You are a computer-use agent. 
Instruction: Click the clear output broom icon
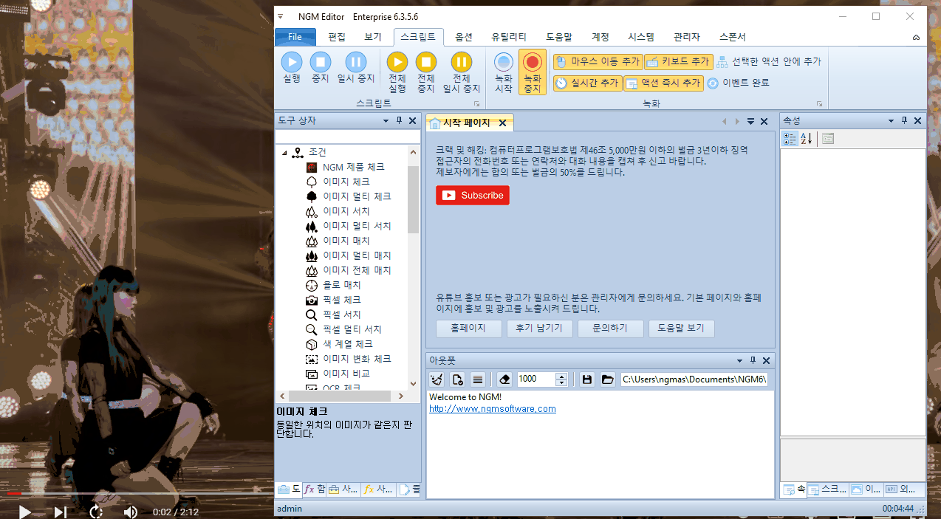coord(437,379)
